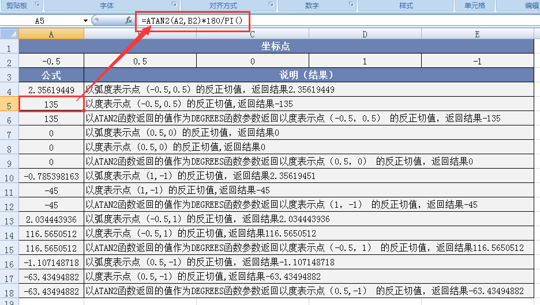This screenshot has height=305, width=540.
Task: Click cell with value 2.35619449 in column A
Action: pyautogui.click(x=51, y=90)
